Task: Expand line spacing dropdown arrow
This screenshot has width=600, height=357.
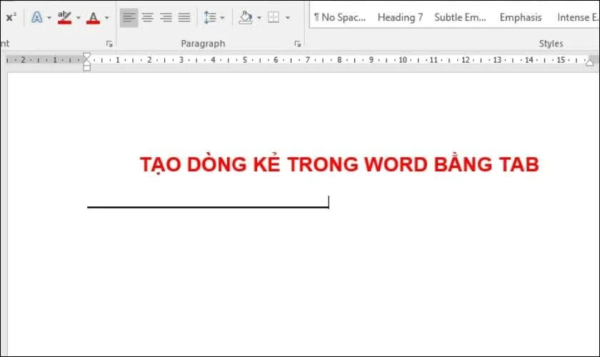Action: pos(222,18)
